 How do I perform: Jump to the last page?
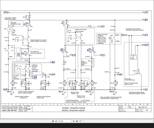pyautogui.click(x=77, y=121)
